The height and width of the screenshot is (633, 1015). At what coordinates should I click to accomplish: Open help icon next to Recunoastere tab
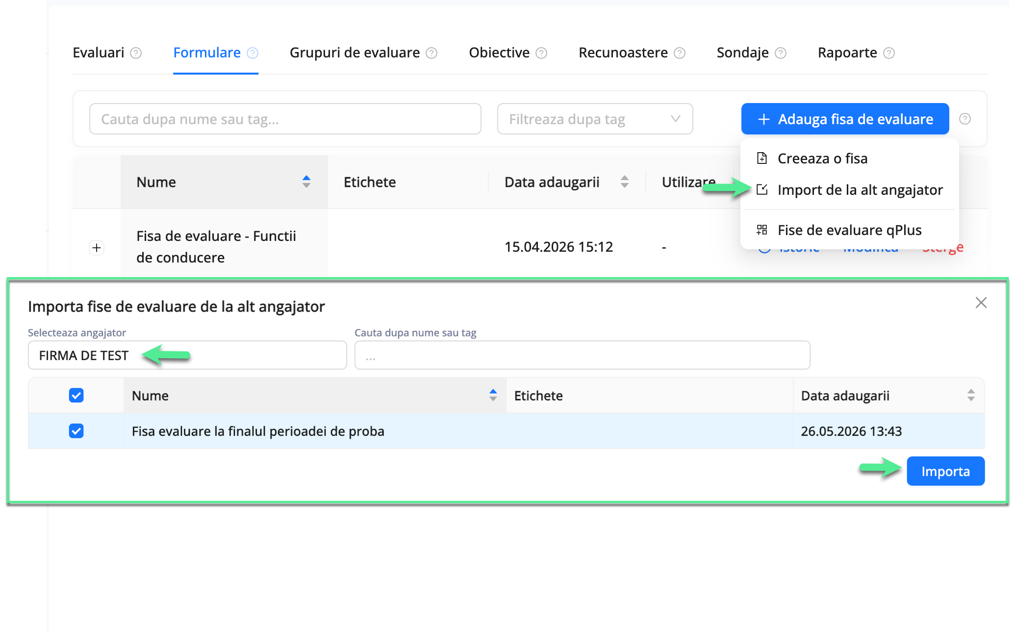(x=680, y=53)
